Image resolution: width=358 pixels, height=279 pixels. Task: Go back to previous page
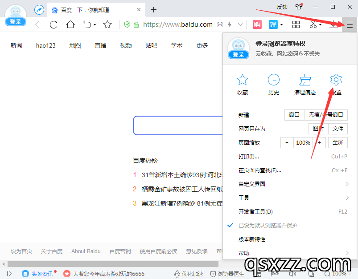(37, 24)
